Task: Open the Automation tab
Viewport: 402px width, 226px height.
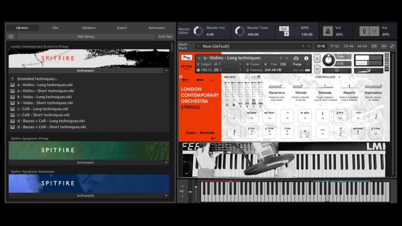Action: [157, 28]
